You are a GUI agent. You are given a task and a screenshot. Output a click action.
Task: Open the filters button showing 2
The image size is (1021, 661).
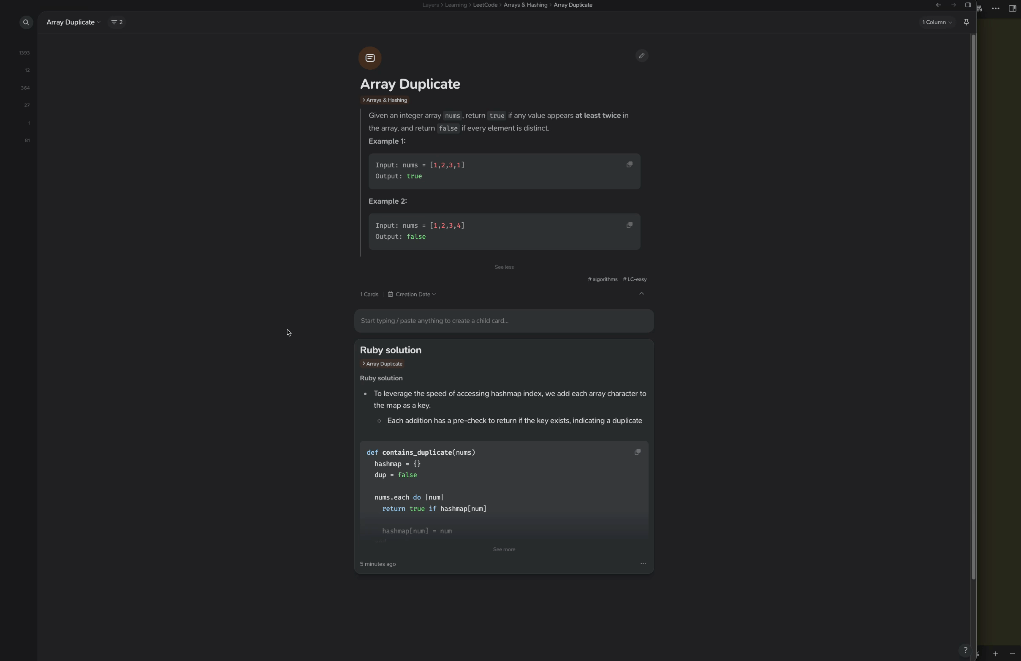tap(117, 22)
